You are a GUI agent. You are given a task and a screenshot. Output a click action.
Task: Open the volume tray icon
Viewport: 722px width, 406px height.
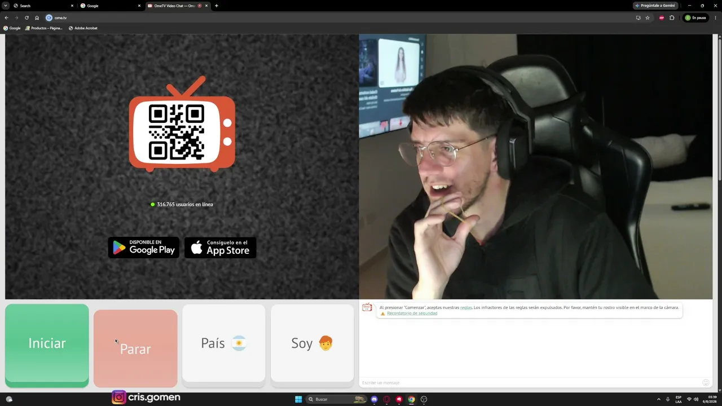pyautogui.click(x=696, y=399)
